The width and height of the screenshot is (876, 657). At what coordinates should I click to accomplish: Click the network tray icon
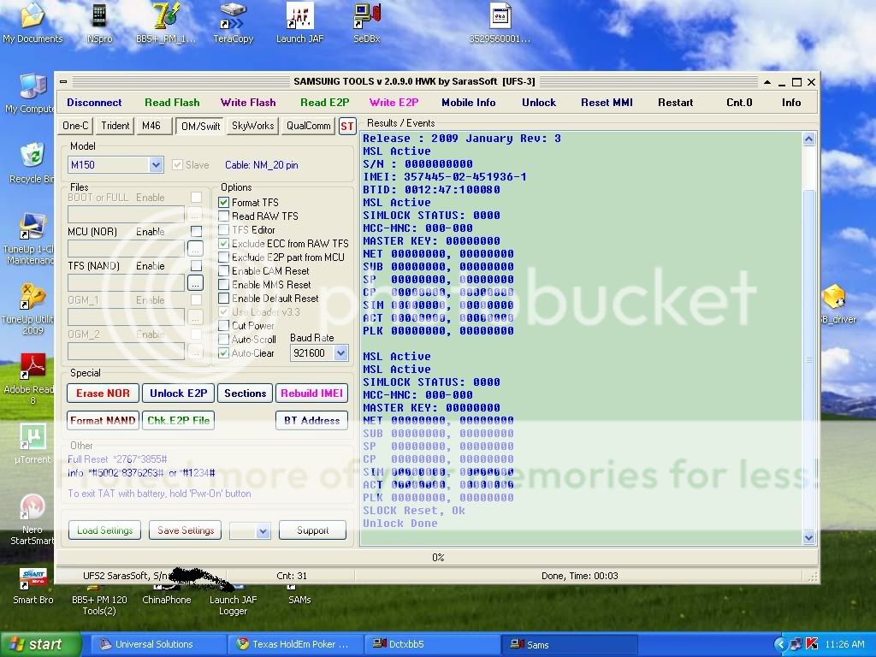pos(796,644)
